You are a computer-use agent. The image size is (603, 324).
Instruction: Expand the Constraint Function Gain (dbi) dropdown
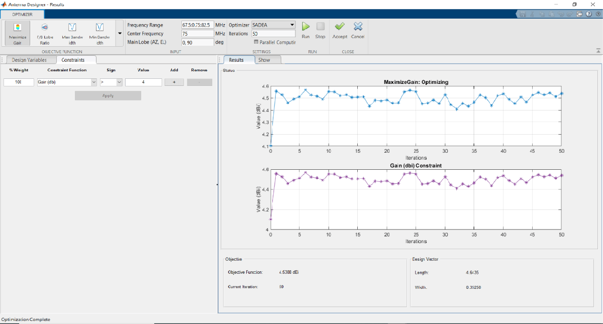[93, 82]
